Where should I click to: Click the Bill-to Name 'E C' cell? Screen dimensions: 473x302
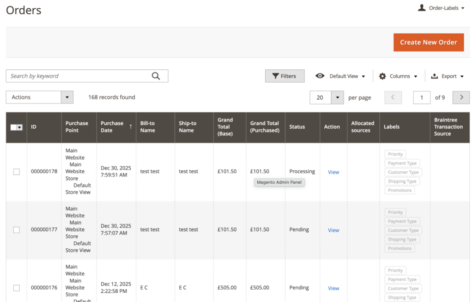[144, 288]
